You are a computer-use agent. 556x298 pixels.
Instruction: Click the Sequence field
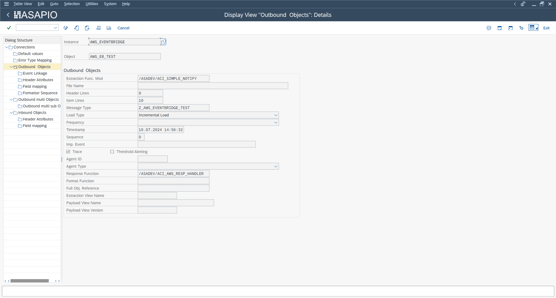pyautogui.click(x=141, y=137)
